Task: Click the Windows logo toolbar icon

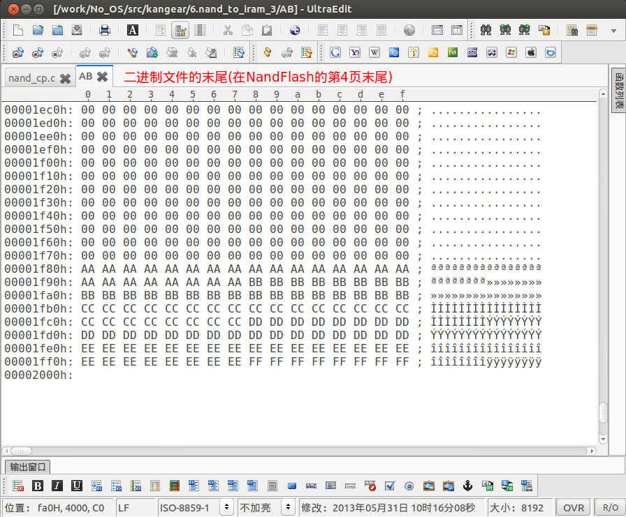Action: click(x=511, y=52)
